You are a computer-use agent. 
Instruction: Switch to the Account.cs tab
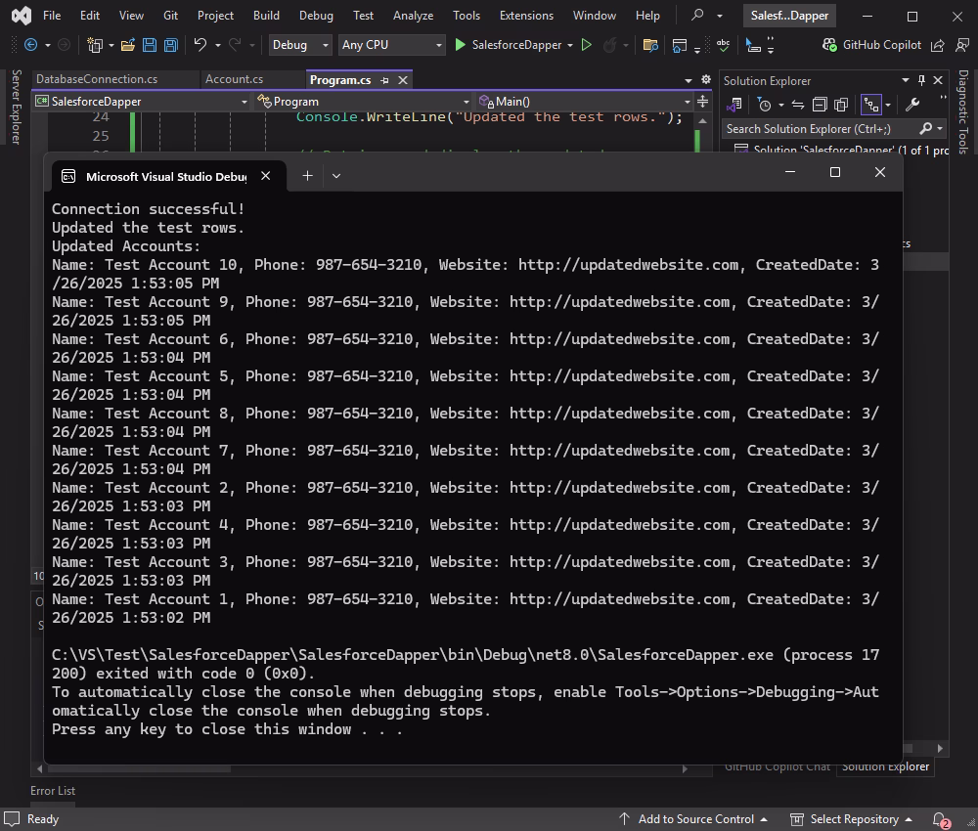(234, 79)
